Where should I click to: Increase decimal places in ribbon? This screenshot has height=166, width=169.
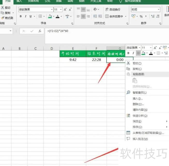point(153,16)
